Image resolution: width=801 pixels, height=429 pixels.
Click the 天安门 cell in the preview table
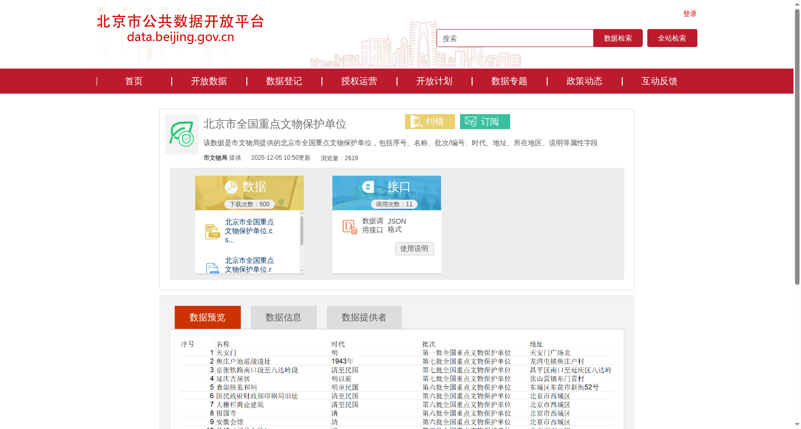point(226,353)
